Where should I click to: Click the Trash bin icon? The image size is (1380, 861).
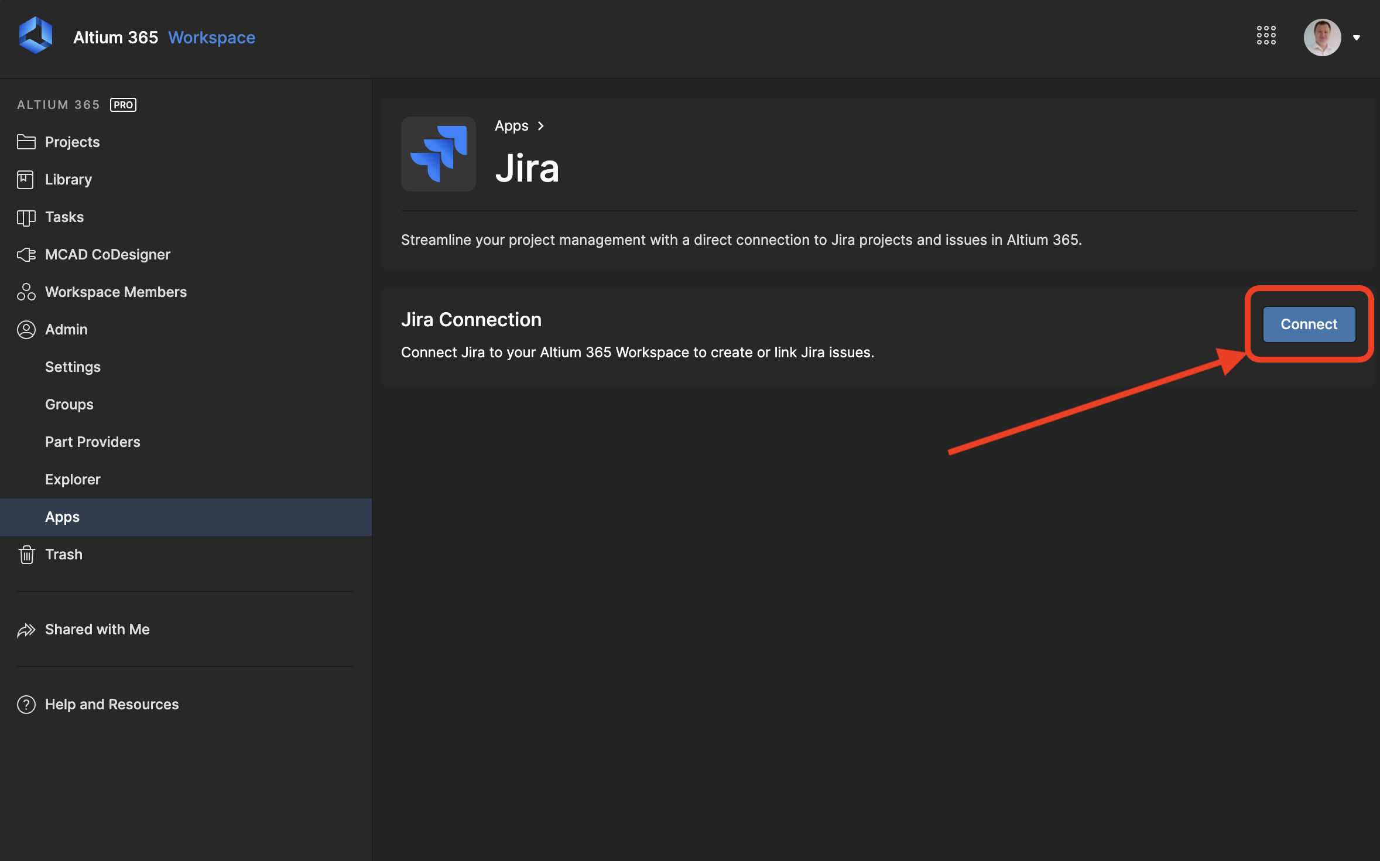[26, 554]
